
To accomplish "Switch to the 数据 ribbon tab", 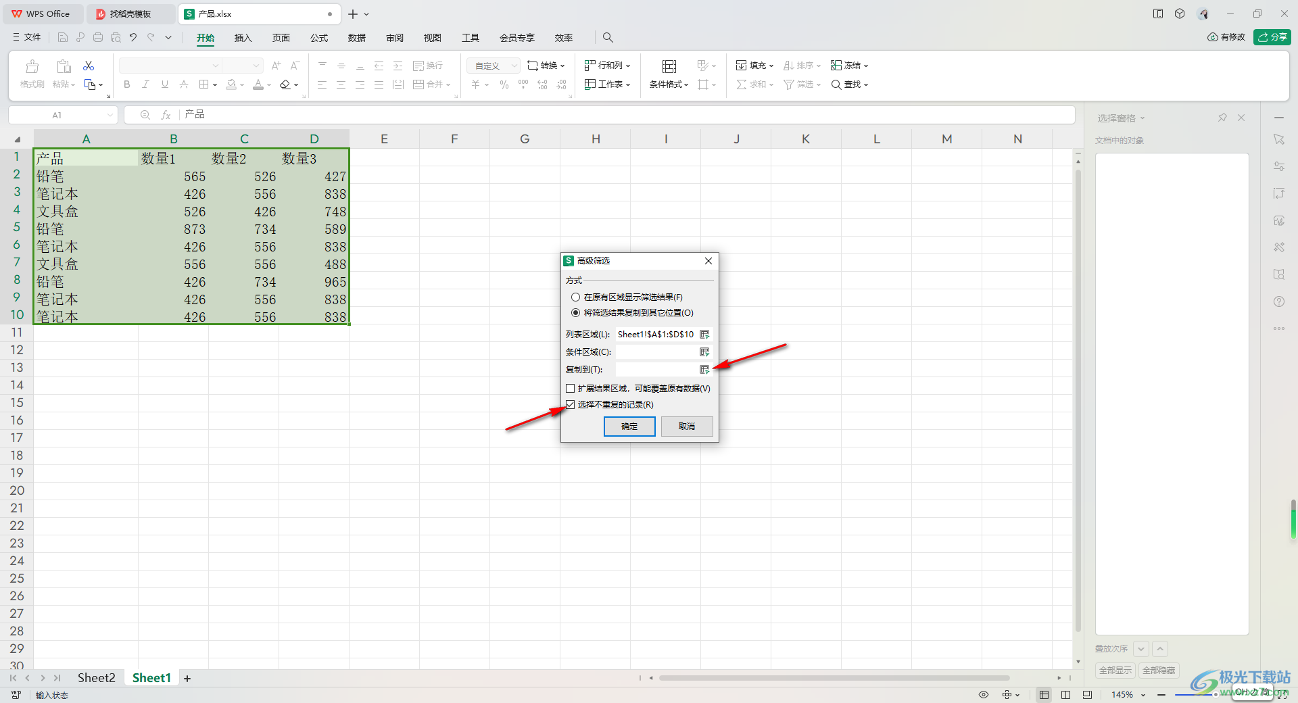I will pyautogui.click(x=356, y=38).
